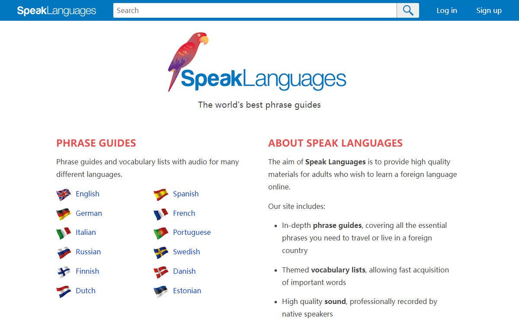Click the Finnish flag icon
This screenshot has width=519, height=320.
(64, 272)
